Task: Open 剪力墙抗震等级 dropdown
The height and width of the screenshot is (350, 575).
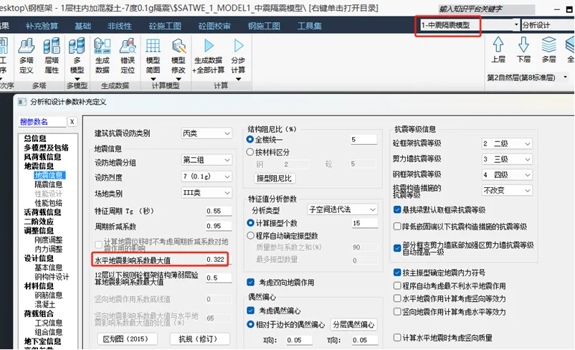Action: 507,159
